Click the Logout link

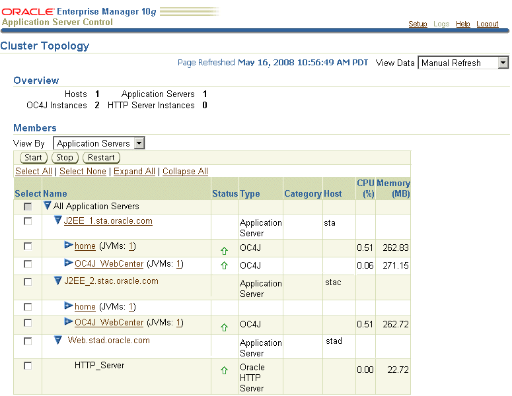click(x=487, y=24)
